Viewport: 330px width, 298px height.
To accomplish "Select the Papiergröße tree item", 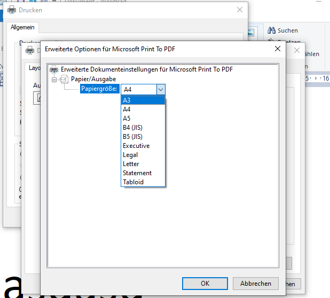I will pyautogui.click(x=99, y=89).
